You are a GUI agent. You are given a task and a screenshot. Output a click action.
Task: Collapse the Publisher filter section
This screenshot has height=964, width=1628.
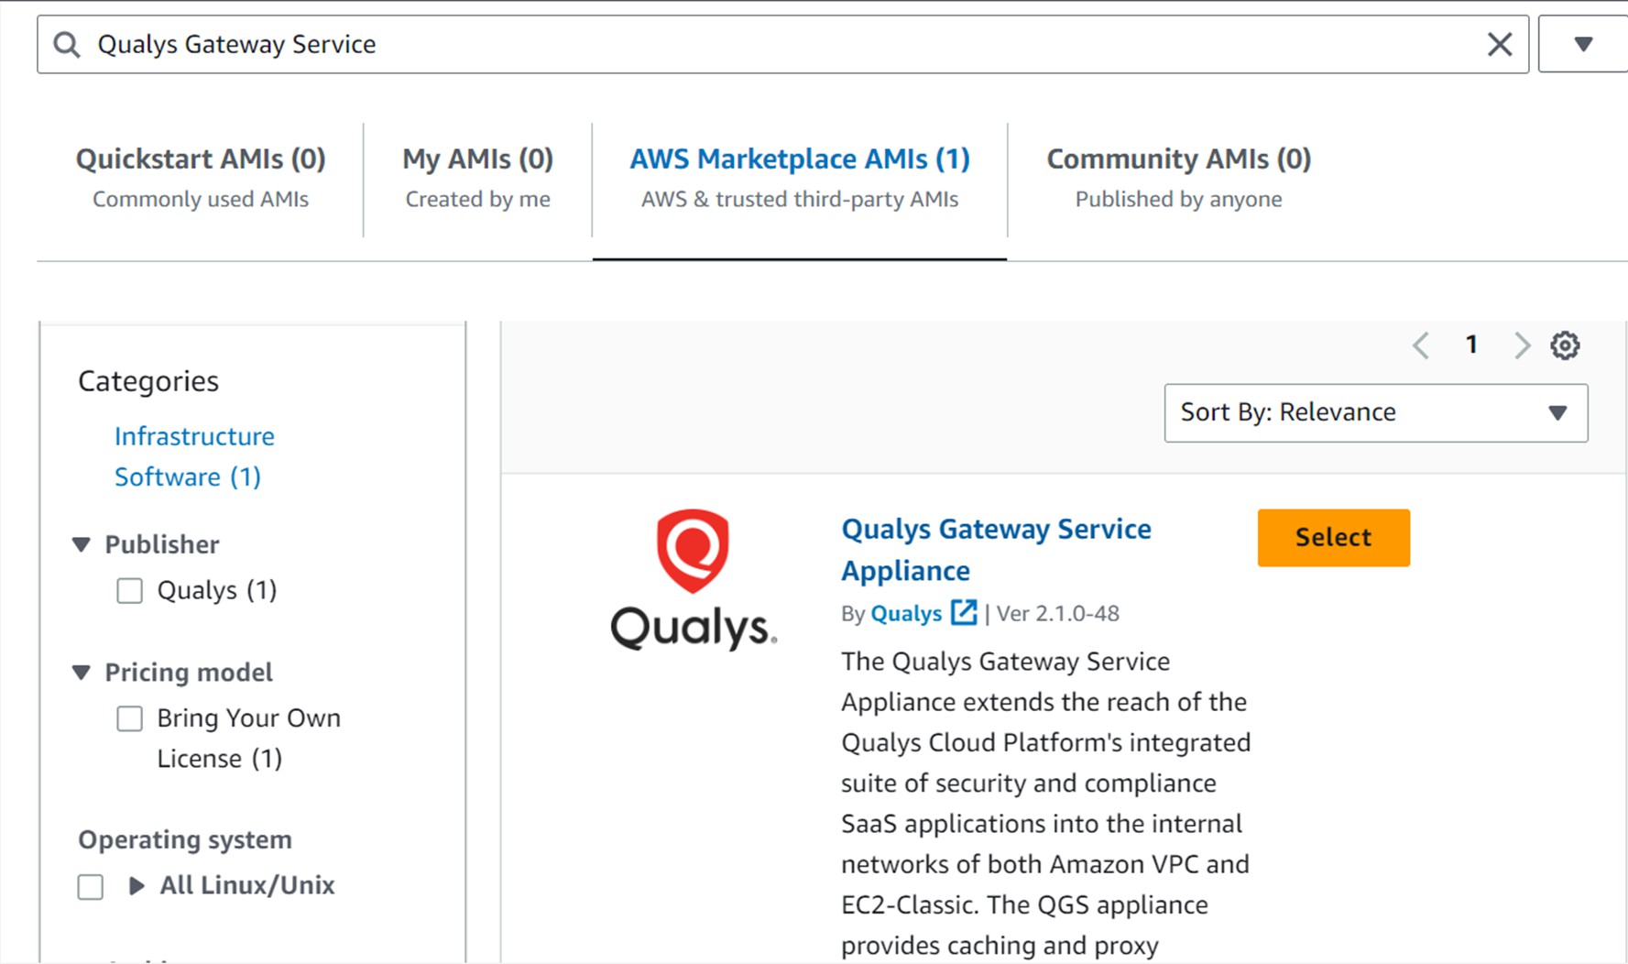82,544
